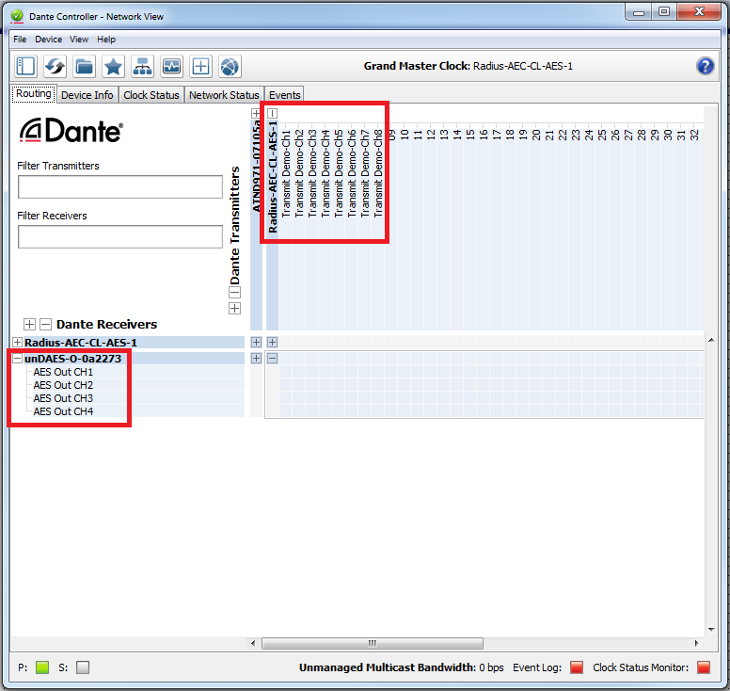
Task: Click the Transmit Demo-Ch4 channel header
Action: tap(325, 173)
